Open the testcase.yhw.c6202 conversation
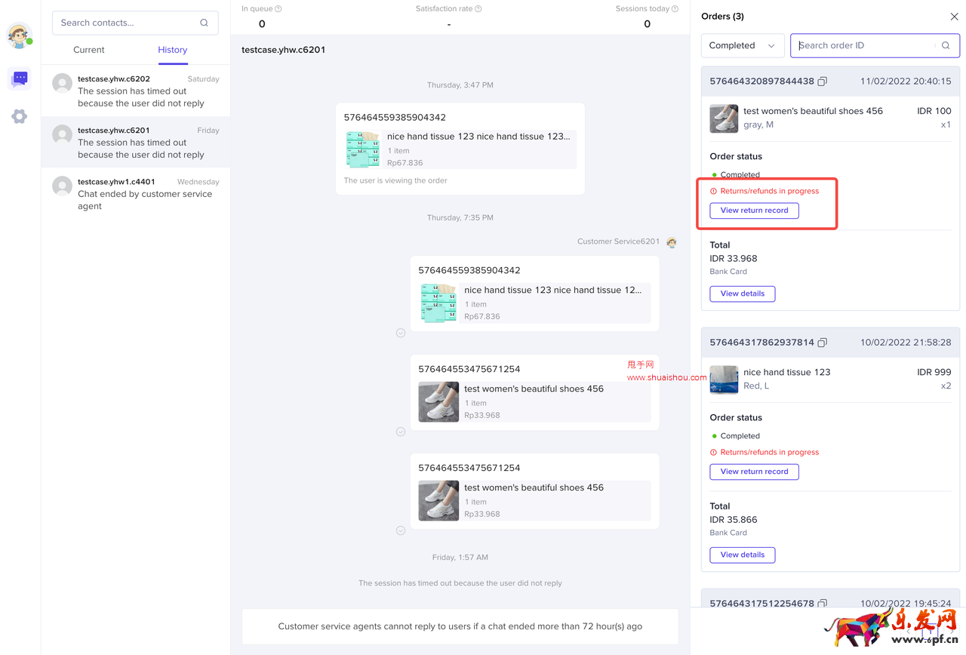The width and height of the screenshot is (966, 655). coord(134,89)
